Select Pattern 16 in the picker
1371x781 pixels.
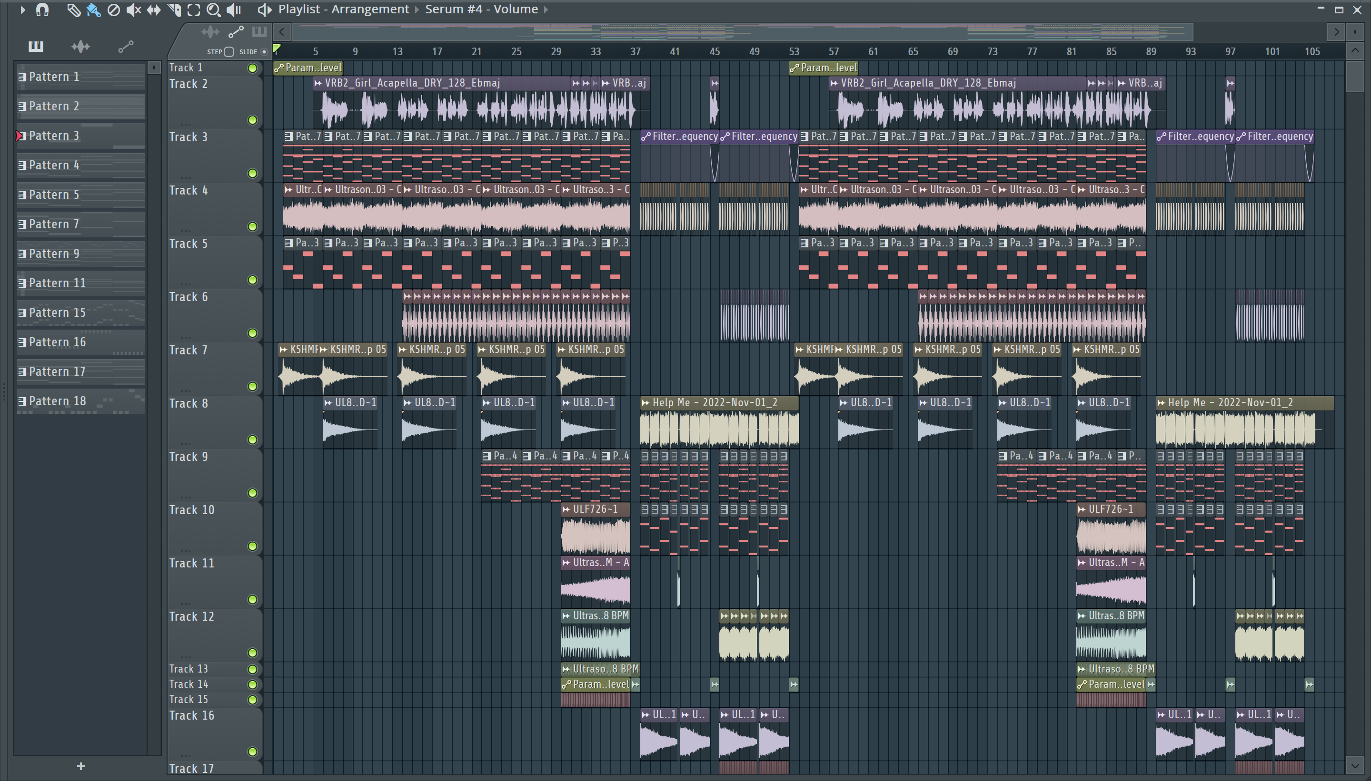click(x=80, y=342)
